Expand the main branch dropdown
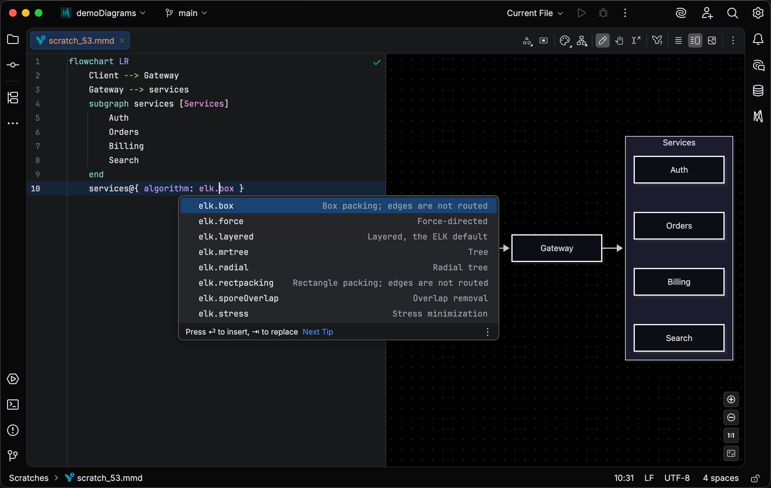 pyautogui.click(x=186, y=13)
